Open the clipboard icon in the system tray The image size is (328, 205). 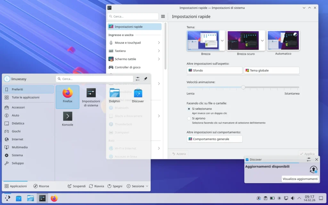pyautogui.click(x=265, y=198)
